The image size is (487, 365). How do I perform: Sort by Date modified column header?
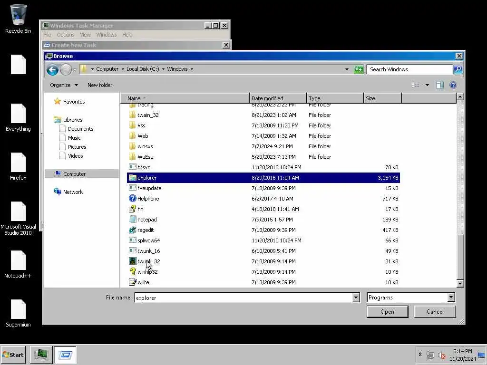278,98
